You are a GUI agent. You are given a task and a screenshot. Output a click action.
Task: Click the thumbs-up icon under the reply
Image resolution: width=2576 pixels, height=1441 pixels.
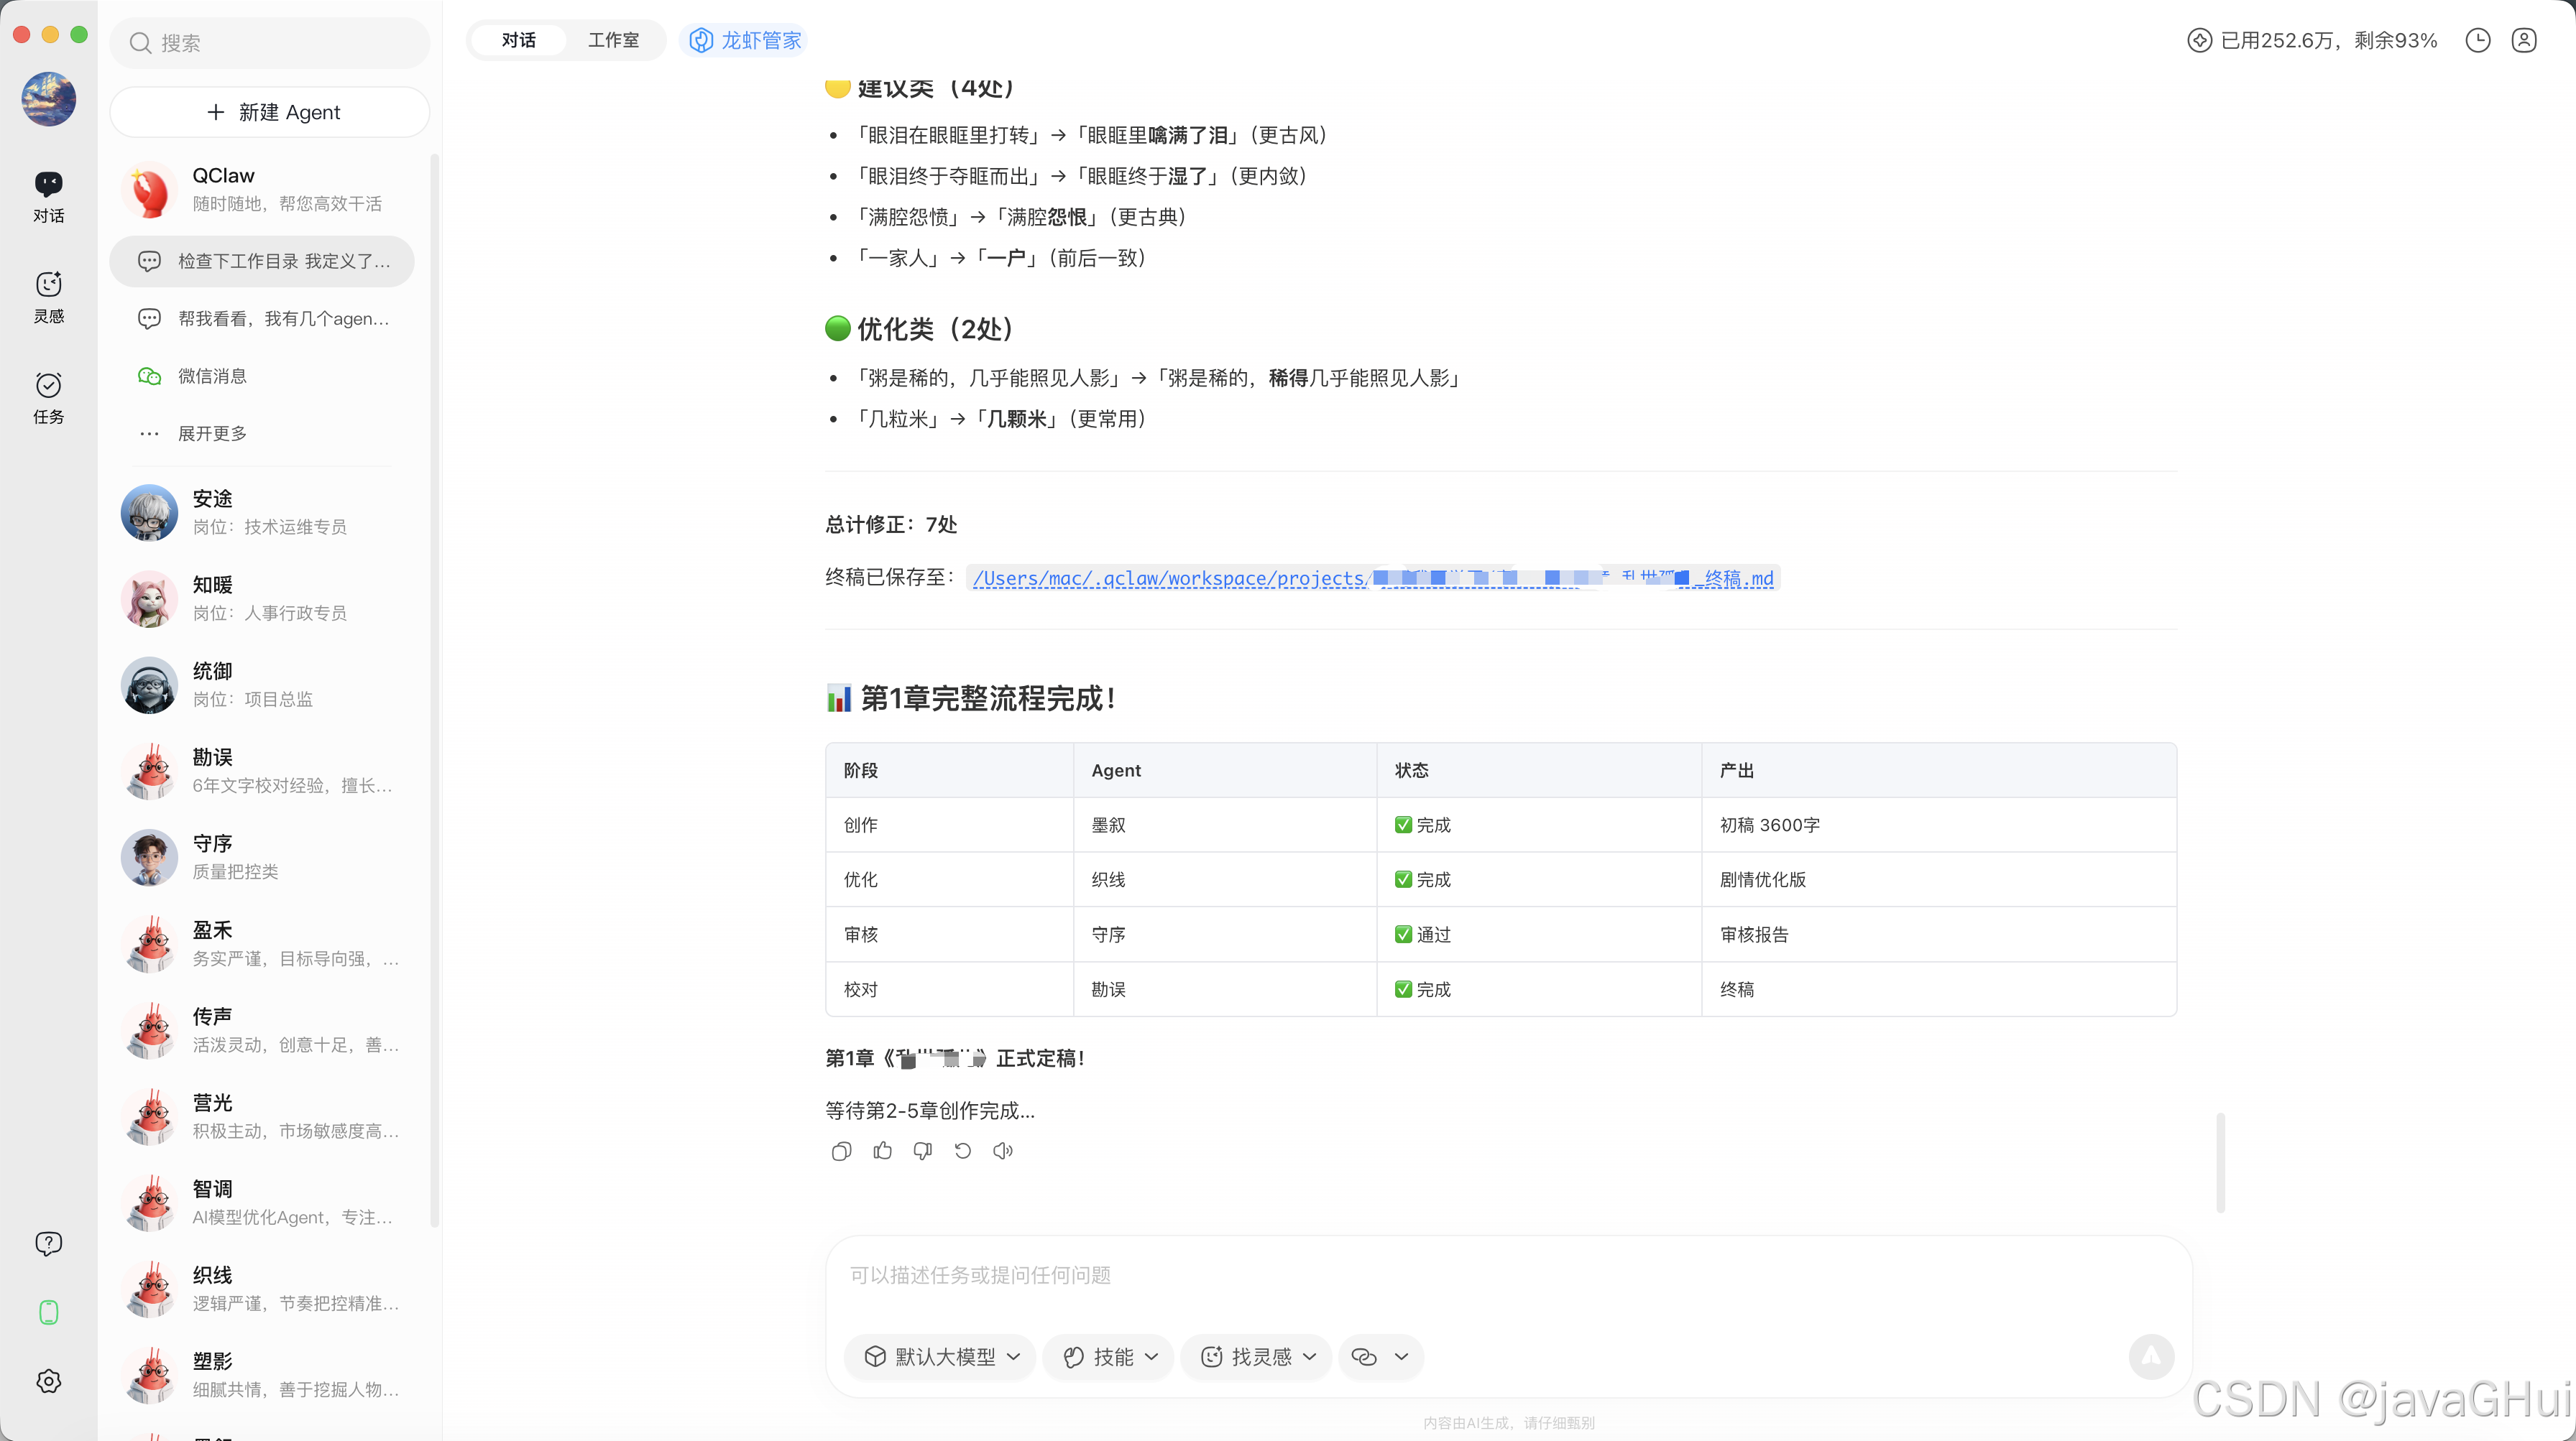pos(882,1152)
